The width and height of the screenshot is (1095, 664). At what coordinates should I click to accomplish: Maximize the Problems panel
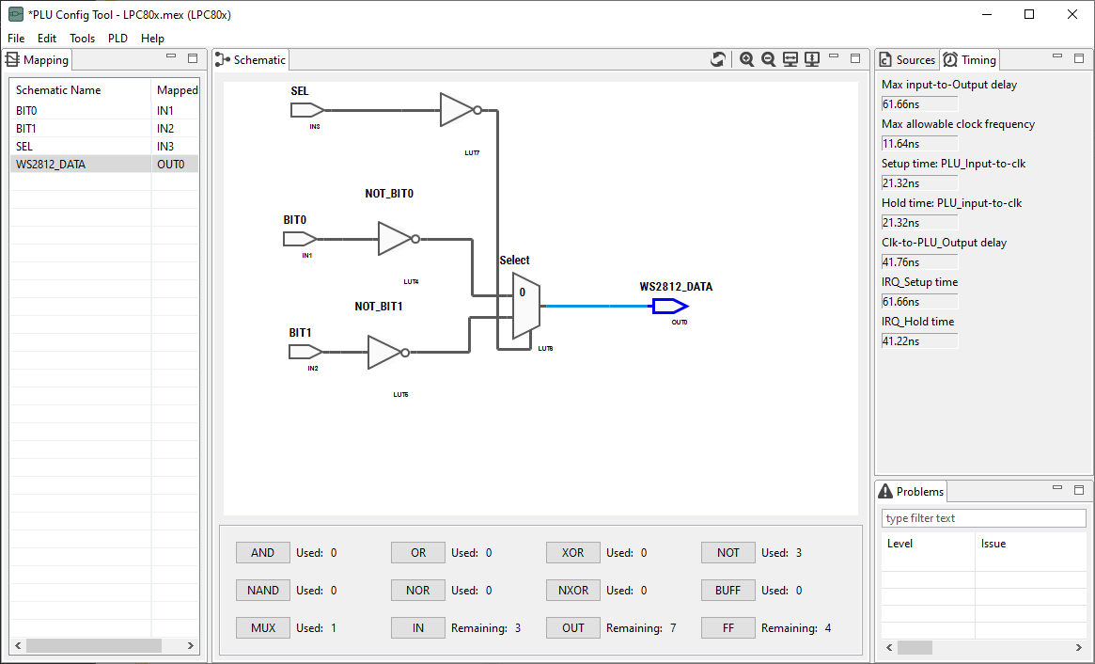click(1079, 490)
